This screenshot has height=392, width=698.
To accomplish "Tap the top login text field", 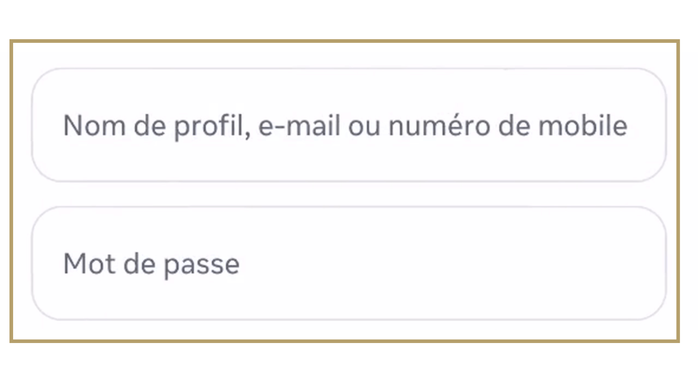I will coord(349,125).
